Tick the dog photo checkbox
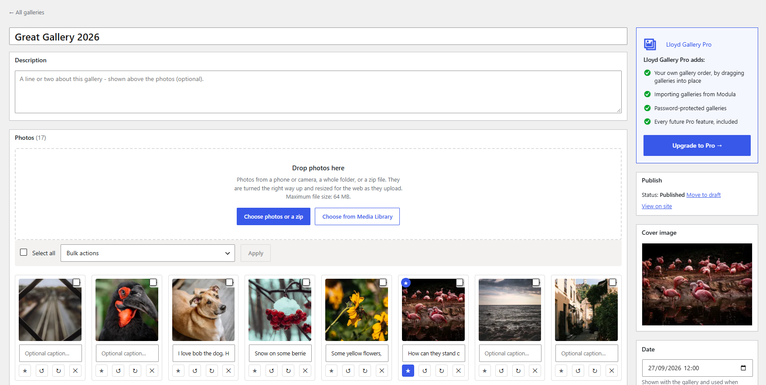 click(x=229, y=282)
